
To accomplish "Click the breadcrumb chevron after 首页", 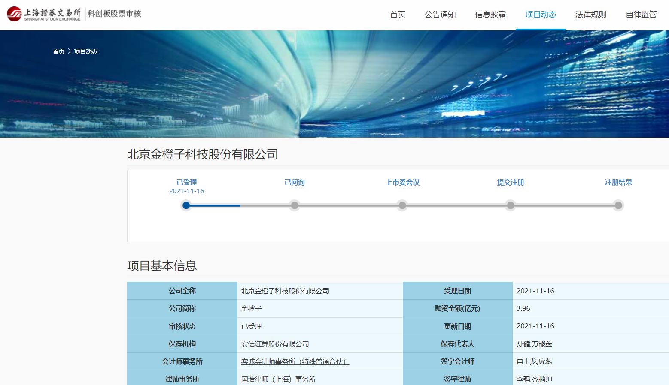I will point(69,51).
